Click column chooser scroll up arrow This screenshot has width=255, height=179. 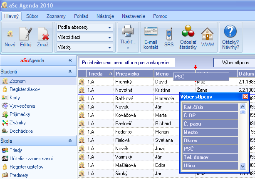[243, 107]
